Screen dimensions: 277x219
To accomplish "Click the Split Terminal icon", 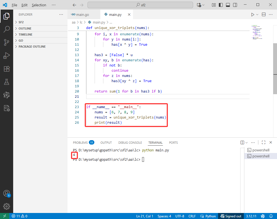I will 242,142.
